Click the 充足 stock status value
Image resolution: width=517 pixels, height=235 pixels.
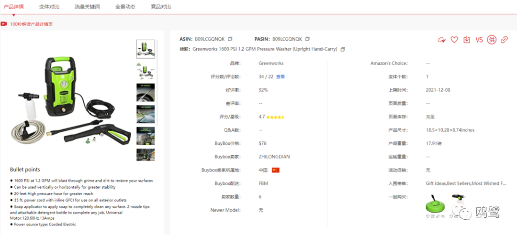(430, 117)
